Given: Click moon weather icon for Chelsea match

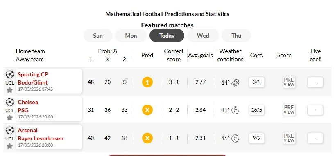Looking at the screenshot, I should (x=235, y=110).
